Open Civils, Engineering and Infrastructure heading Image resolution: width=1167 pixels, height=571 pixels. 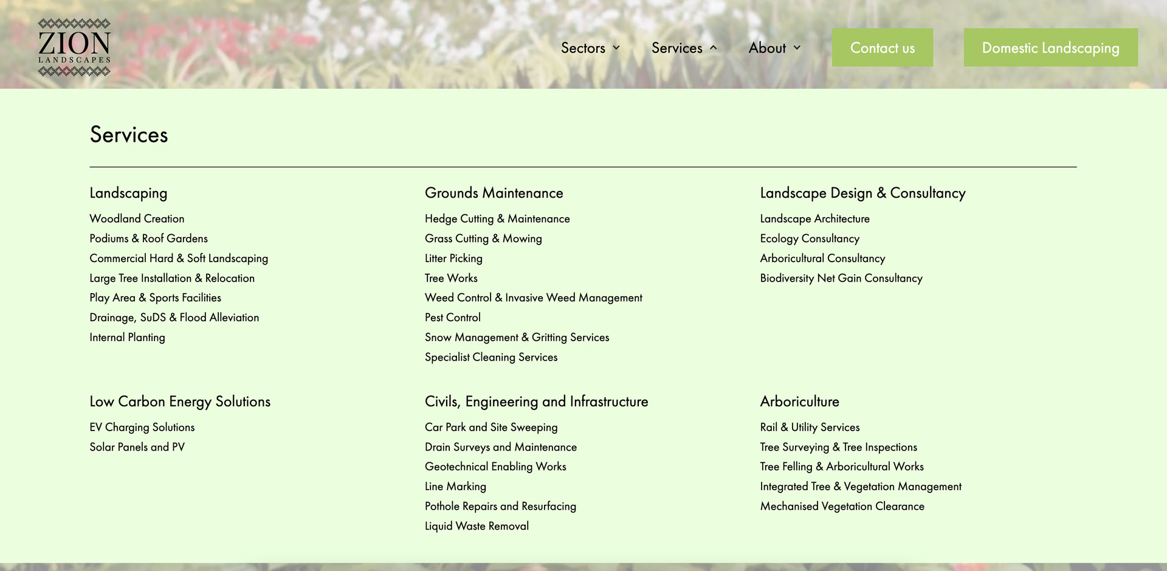point(536,401)
